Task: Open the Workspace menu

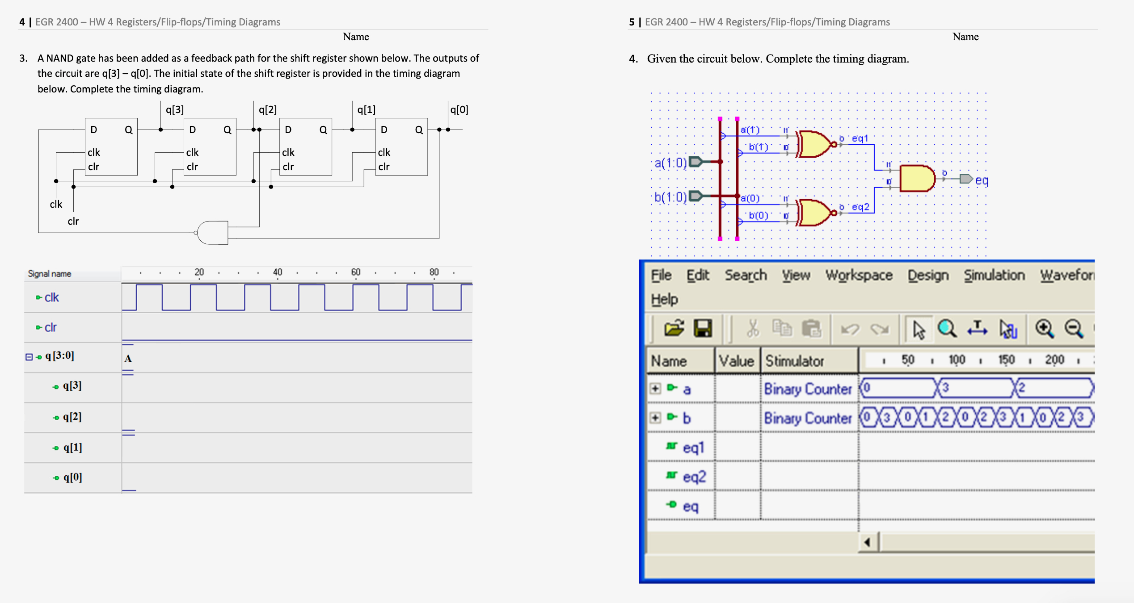Action: (x=859, y=275)
